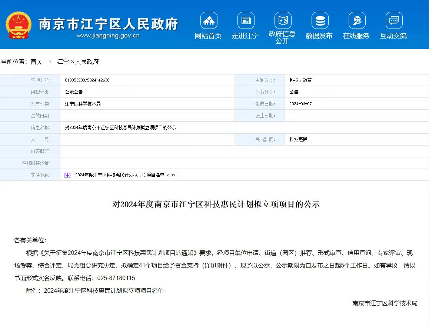Click the 信息名称 field label
Image resolution: width=429 pixels, height=326 pixels.
(41, 127)
